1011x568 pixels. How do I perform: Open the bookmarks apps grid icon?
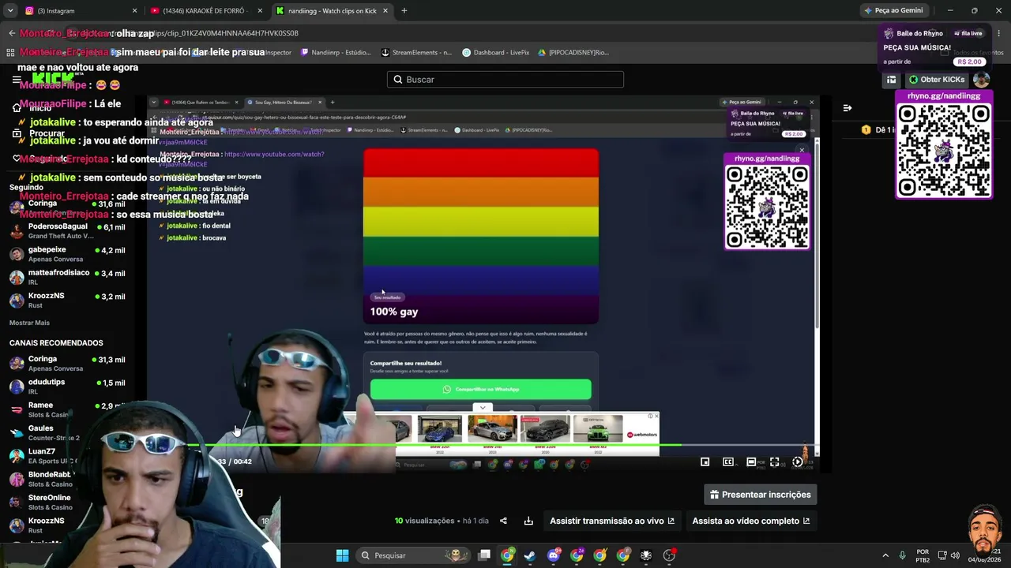pos(10,52)
